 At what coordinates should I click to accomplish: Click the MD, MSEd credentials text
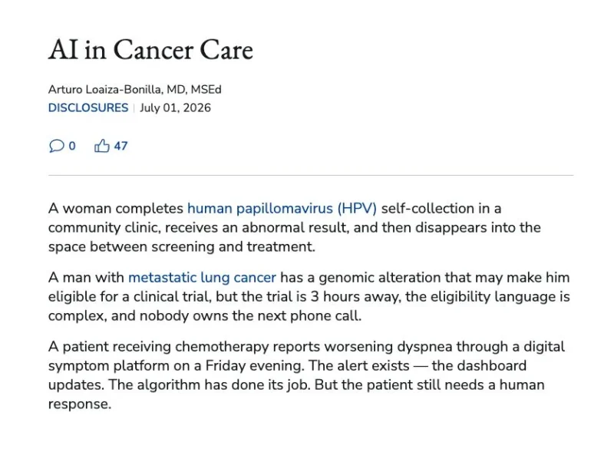coord(194,90)
